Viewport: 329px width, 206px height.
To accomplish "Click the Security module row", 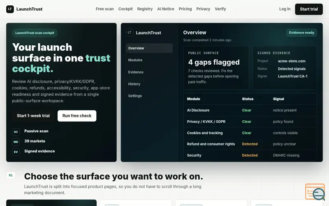I will tap(250, 155).
